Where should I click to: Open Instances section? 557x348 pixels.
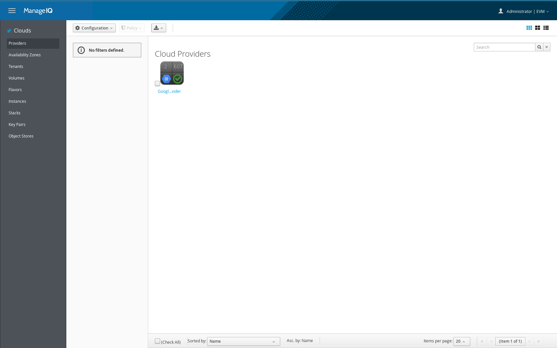click(33, 101)
